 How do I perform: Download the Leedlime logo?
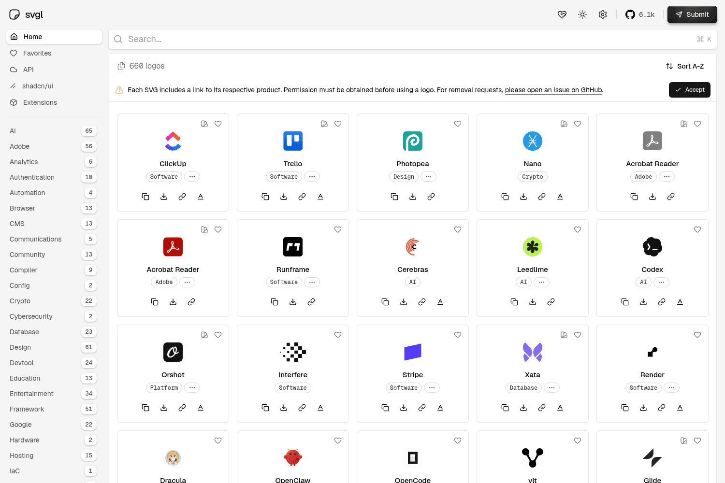(533, 302)
